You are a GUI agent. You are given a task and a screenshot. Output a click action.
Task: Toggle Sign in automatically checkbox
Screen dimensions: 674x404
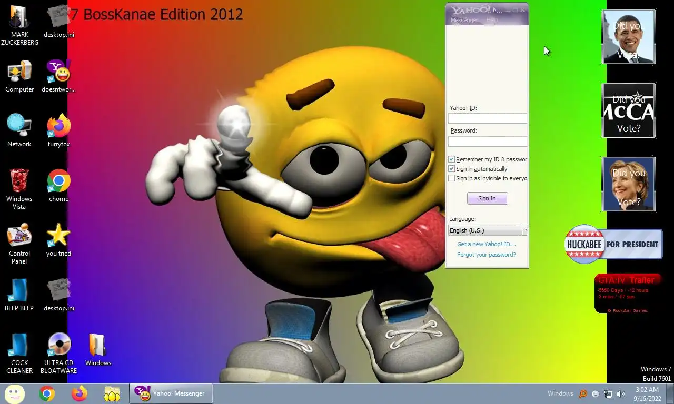(451, 169)
